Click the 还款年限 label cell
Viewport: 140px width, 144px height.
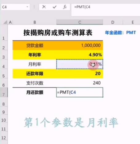[x=34, y=74]
